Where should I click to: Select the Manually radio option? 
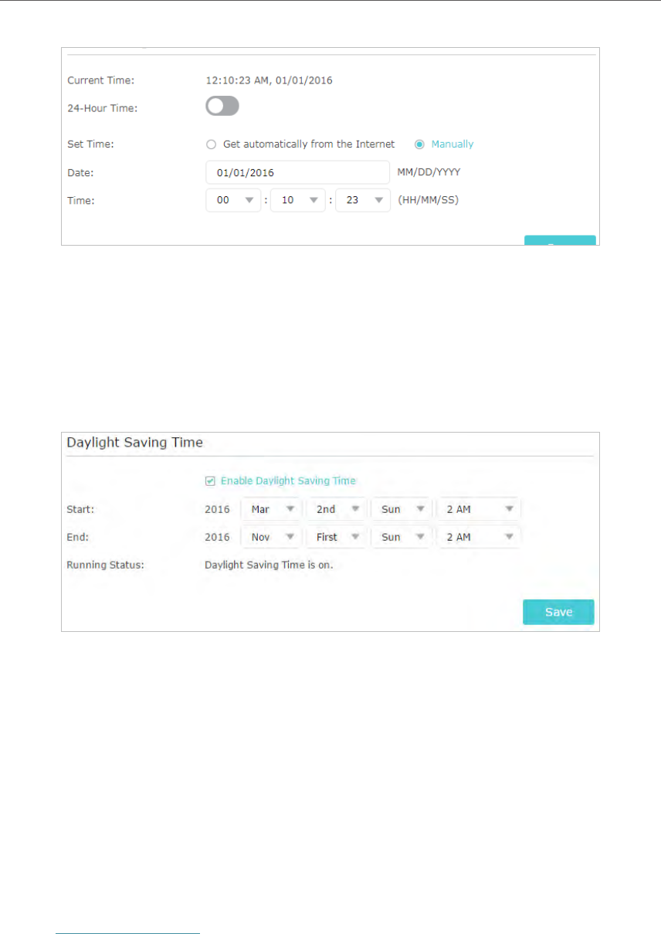(x=444, y=144)
